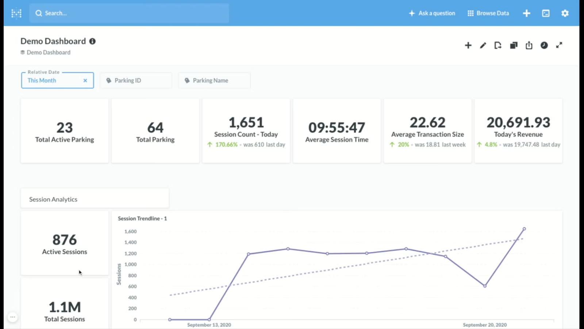The height and width of the screenshot is (329, 584).
Task: Enter fullscreen mode with arrows icon
Action: point(559,45)
